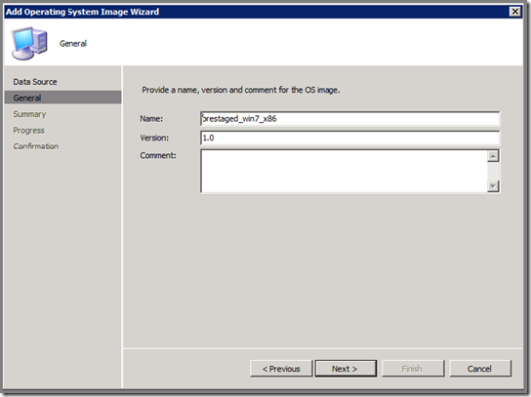Select the Summary step in sidebar
The height and width of the screenshot is (397, 531).
click(29, 114)
